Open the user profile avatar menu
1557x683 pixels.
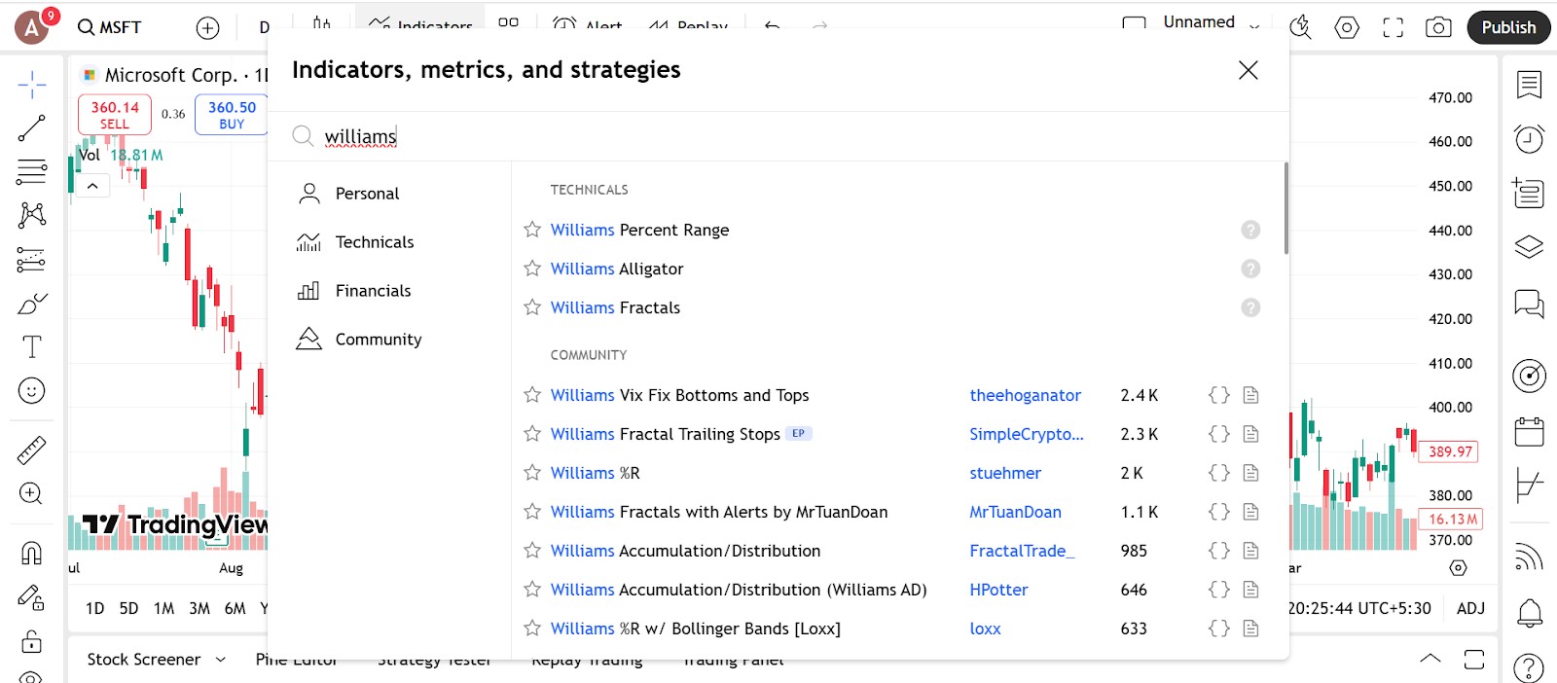[32, 28]
